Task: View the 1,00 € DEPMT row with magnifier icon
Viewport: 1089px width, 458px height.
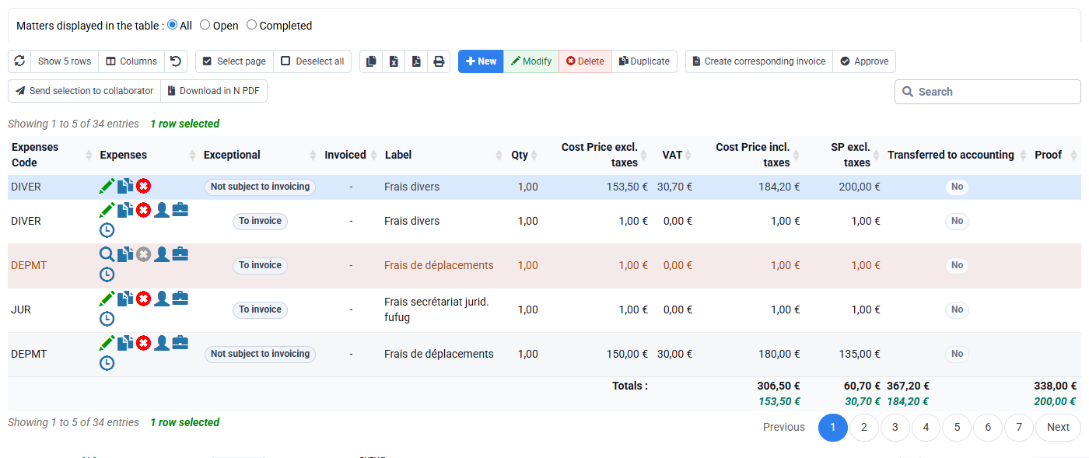Action: pos(107,254)
